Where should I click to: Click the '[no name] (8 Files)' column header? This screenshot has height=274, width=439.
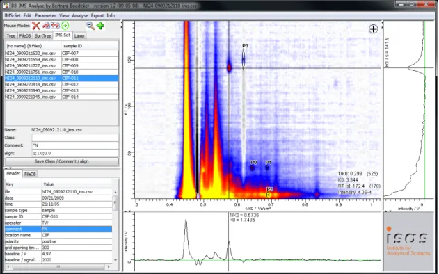pyautogui.click(x=33, y=46)
